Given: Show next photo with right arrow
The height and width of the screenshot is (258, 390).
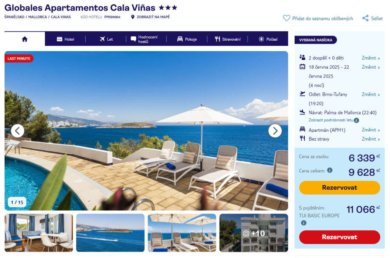Looking at the screenshot, I should coord(275,131).
